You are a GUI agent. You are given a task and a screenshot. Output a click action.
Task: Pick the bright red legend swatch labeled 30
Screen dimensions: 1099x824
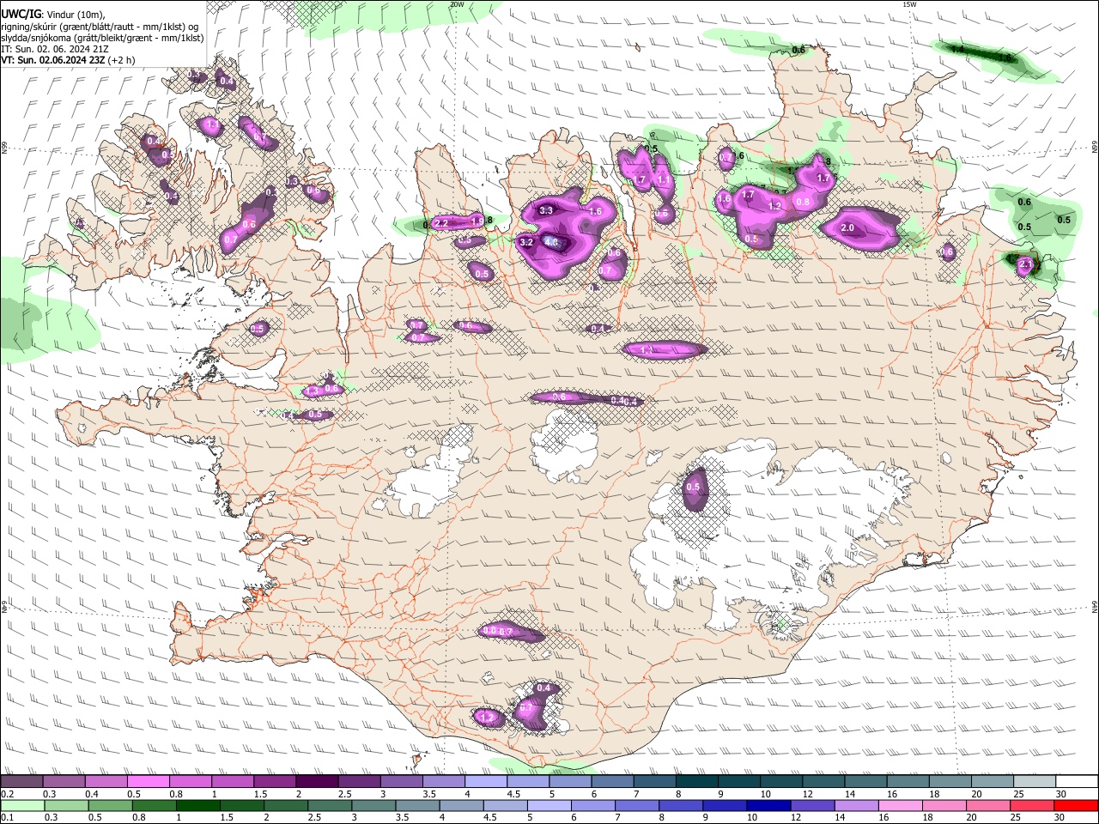click(1077, 805)
